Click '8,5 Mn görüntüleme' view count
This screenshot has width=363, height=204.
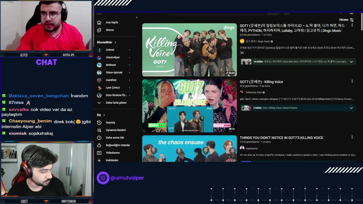click(250, 35)
